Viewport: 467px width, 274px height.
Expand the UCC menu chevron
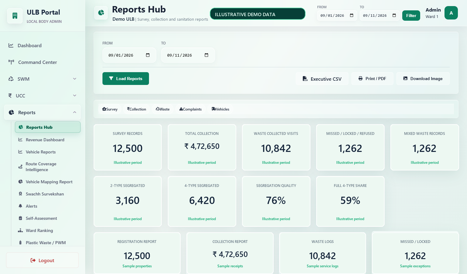click(75, 96)
